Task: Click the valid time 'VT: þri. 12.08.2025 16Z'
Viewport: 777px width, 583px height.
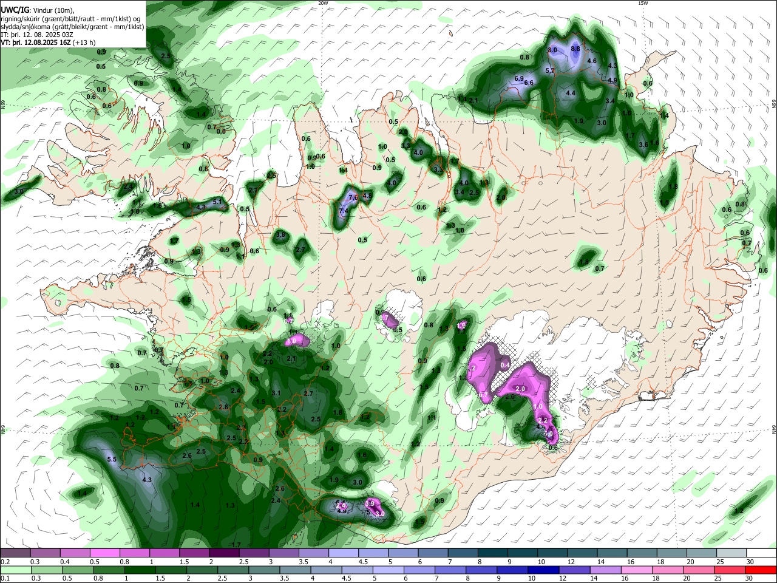Action: 36,43
